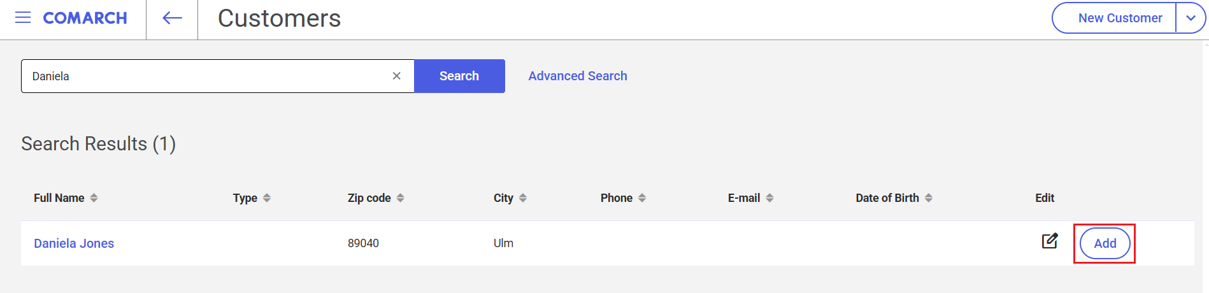Image resolution: width=1209 pixels, height=293 pixels.
Task: Sort results by Type column arrows
Action: click(x=267, y=198)
